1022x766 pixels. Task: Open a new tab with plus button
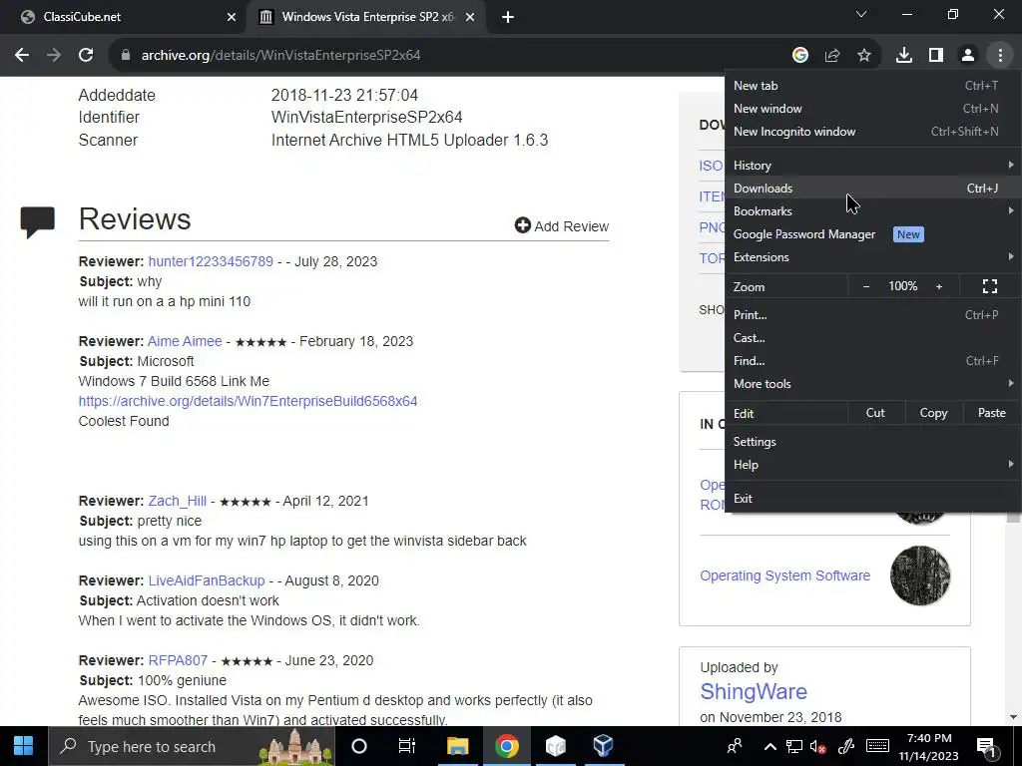pos(508,17)
